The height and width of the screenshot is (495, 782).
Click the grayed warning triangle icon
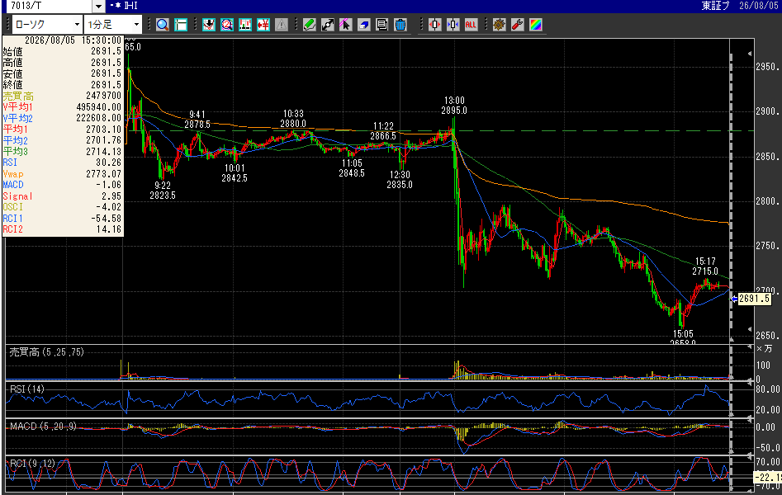click(282, 25)
